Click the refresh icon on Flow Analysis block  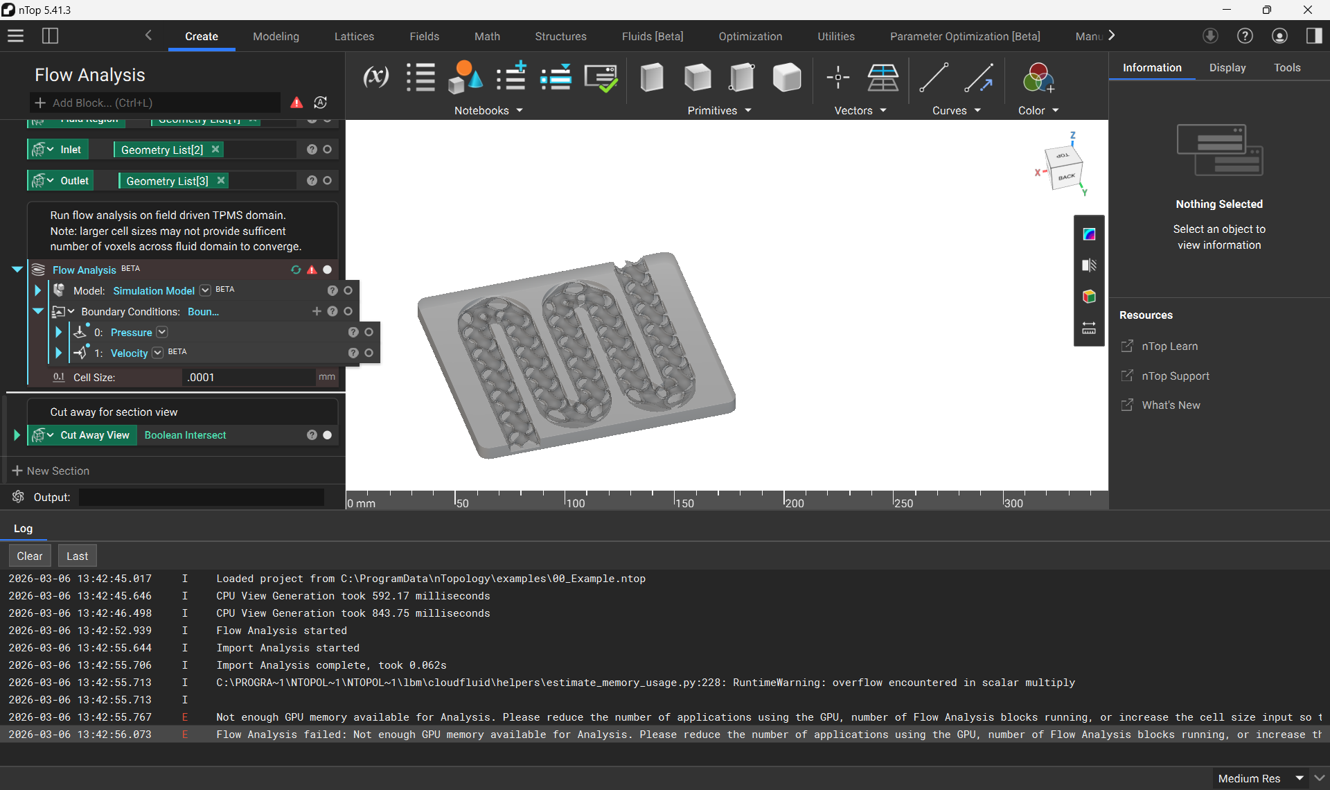pos(296,270)
